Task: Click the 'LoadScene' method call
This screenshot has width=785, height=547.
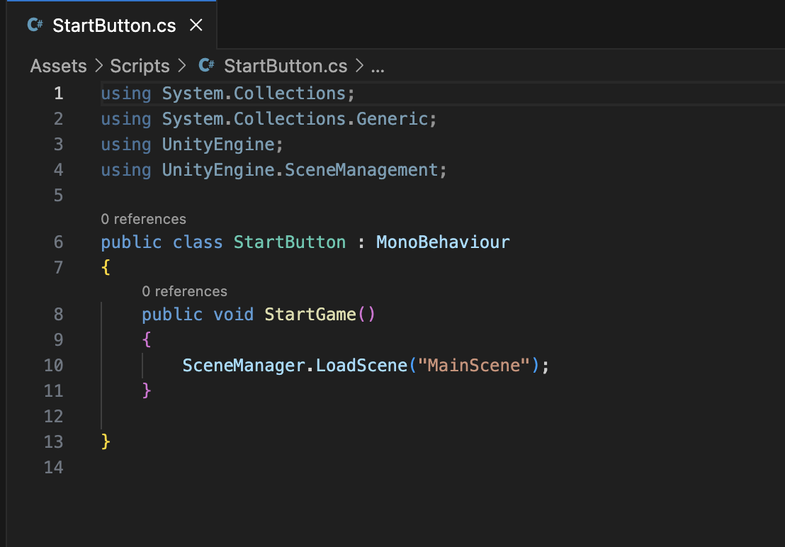Action: 361,366
